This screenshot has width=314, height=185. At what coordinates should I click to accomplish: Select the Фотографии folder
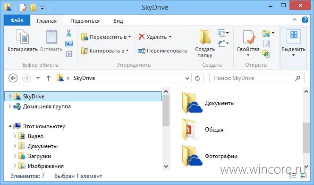(x=210, y=156)
